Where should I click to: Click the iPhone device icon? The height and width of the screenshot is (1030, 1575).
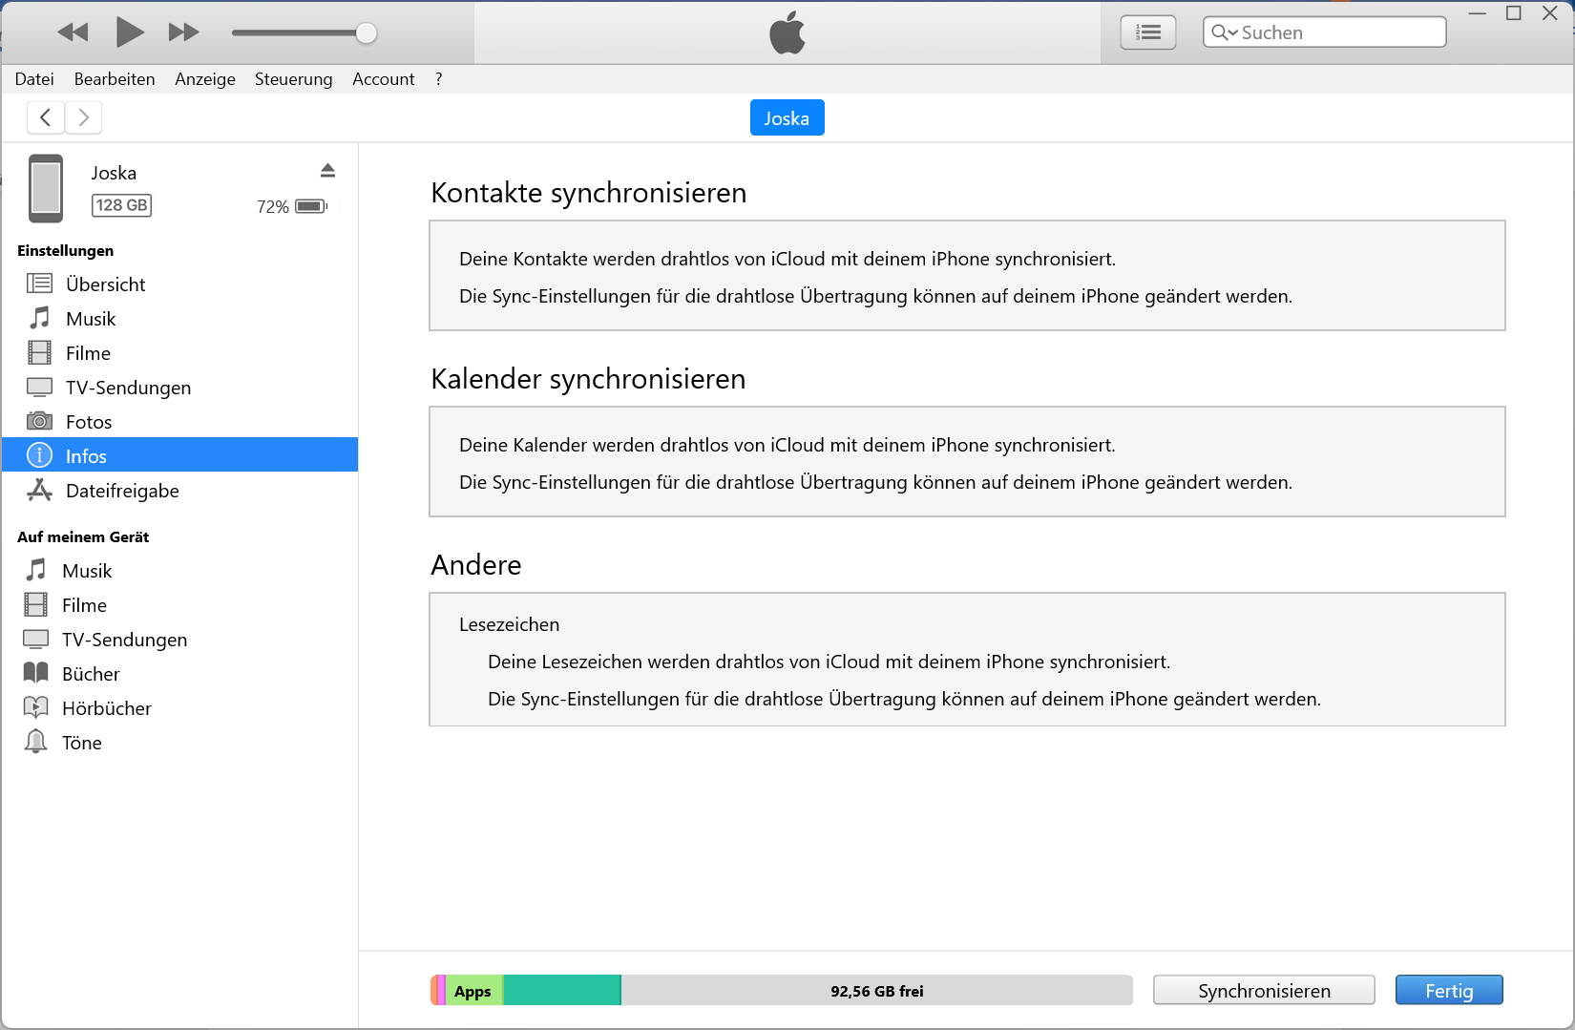[46, 188]
